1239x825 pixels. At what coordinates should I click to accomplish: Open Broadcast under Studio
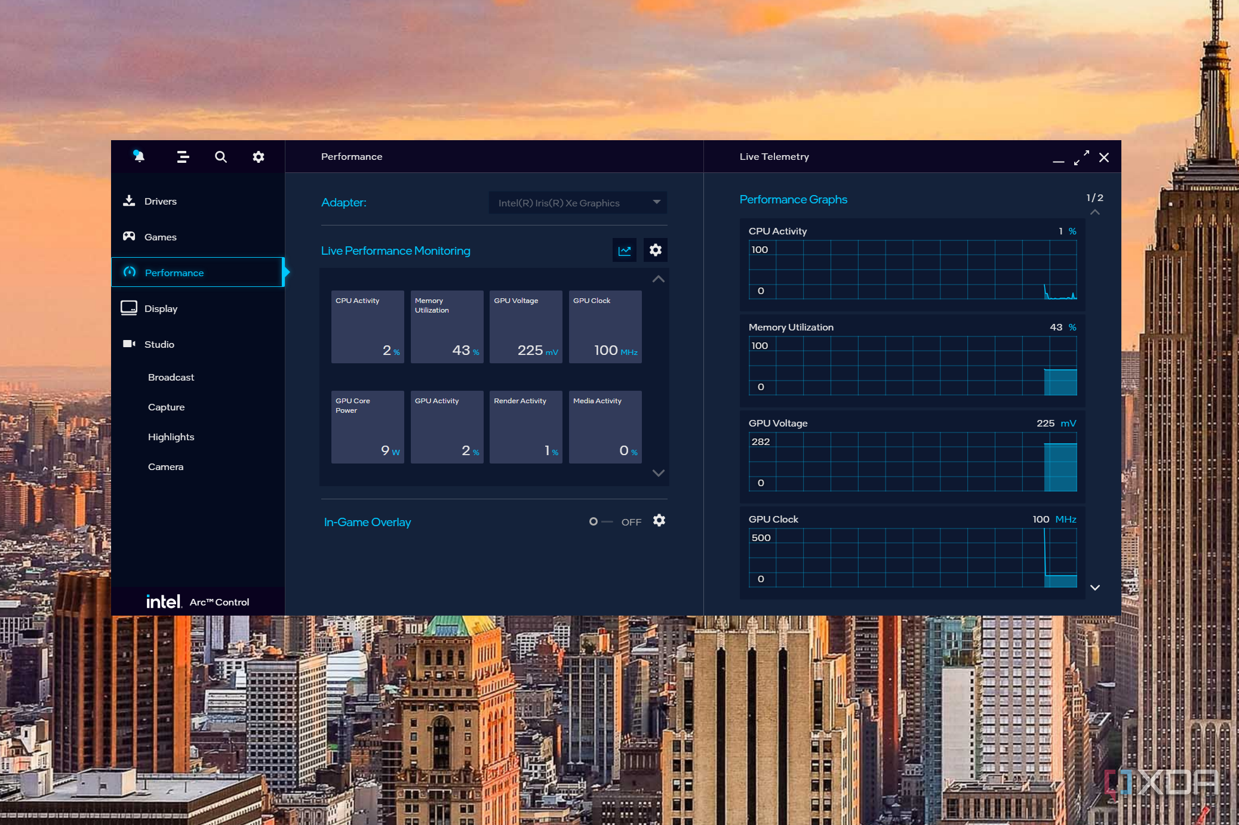pyautogui.click(x=171, y=377)
